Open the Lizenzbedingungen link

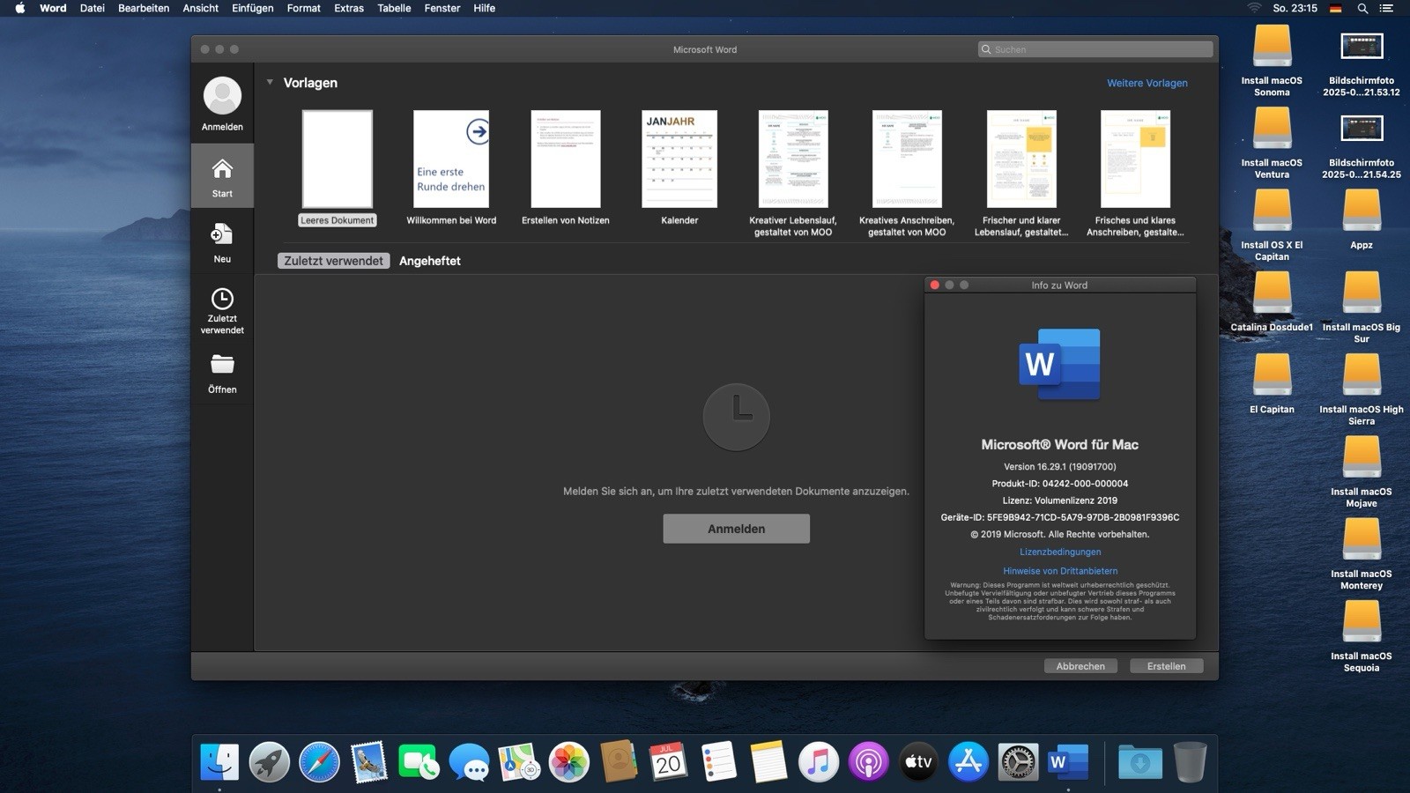tap(1060, 552)
